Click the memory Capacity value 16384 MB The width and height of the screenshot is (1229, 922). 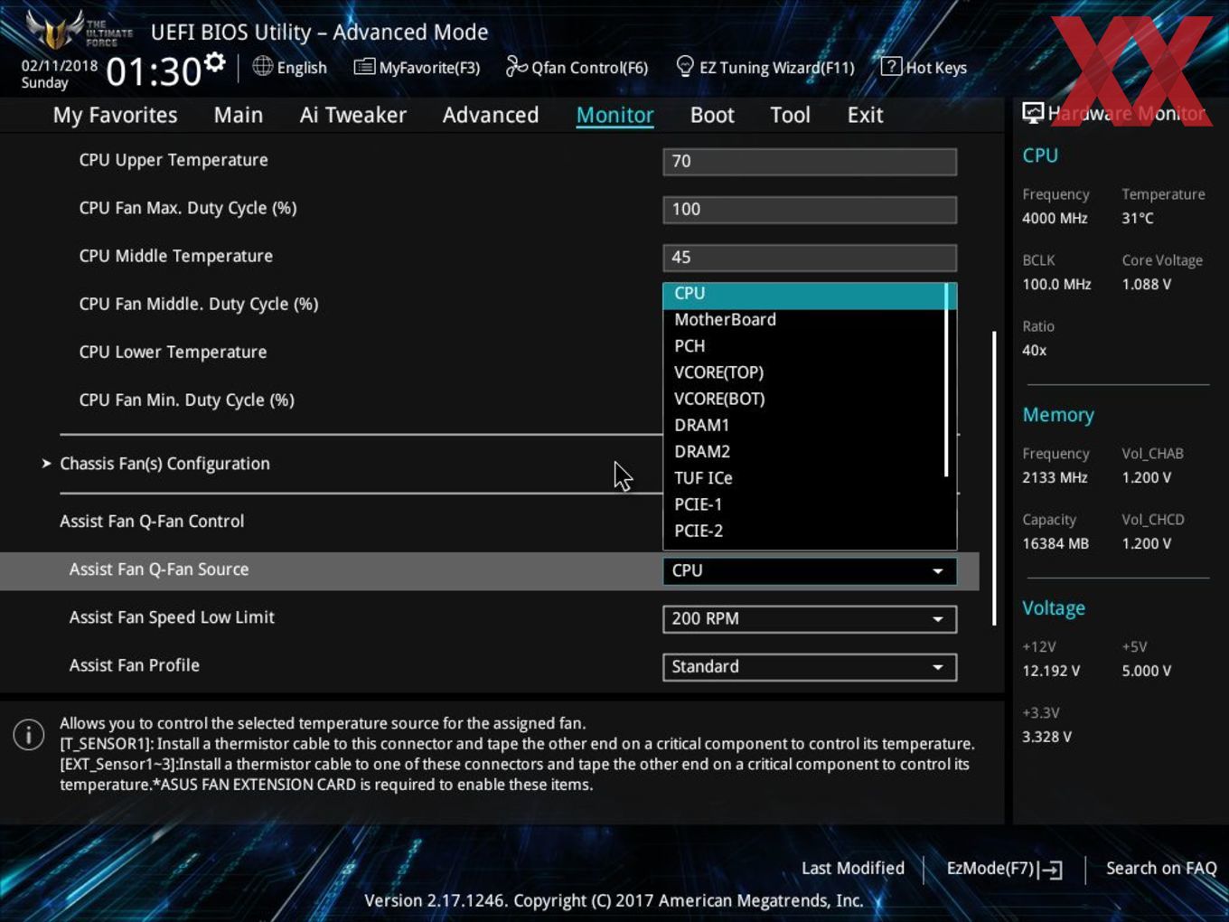(x=1055, y=543)
